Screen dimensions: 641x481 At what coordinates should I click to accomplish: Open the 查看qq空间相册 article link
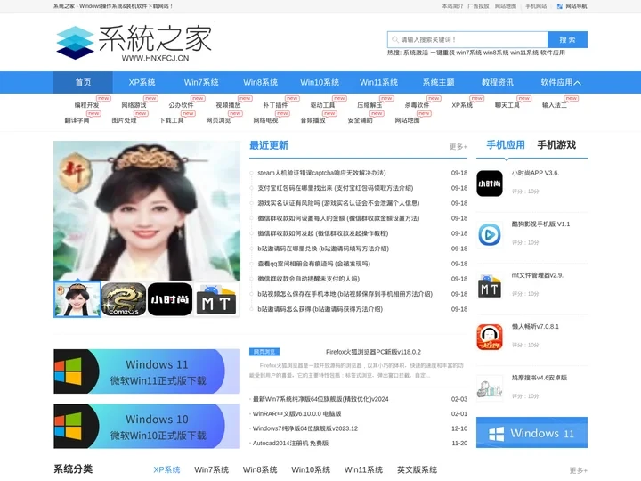click(314, 264)
